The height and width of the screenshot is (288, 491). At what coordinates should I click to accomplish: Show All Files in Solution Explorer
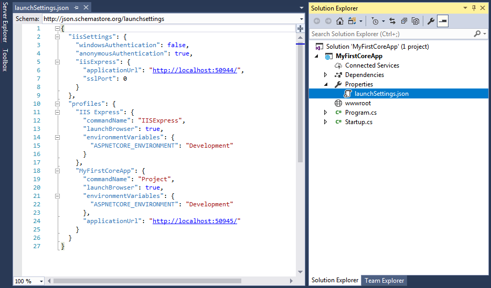[x=415, y=21]
